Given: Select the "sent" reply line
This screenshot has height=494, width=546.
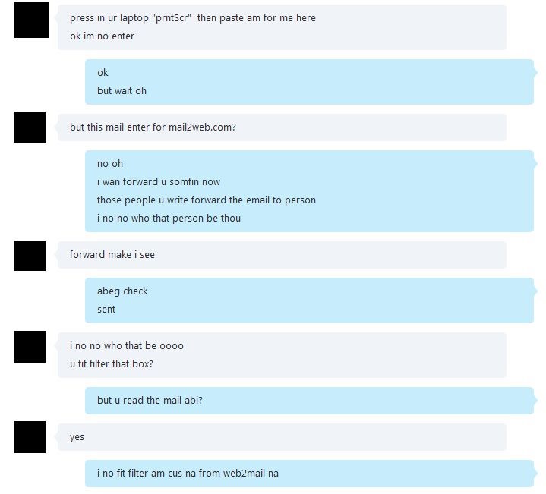Looking at the screenshot, I should coord(106,310).
